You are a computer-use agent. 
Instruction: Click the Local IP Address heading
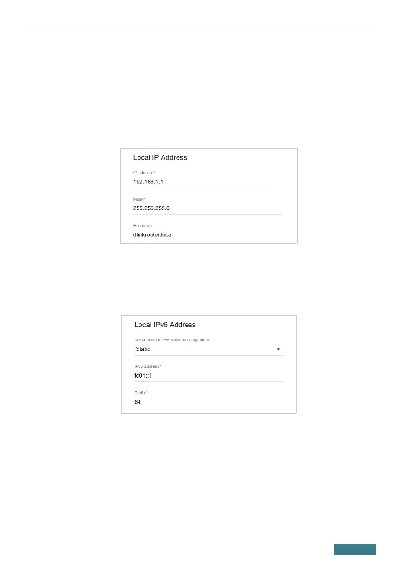point(160,157)
